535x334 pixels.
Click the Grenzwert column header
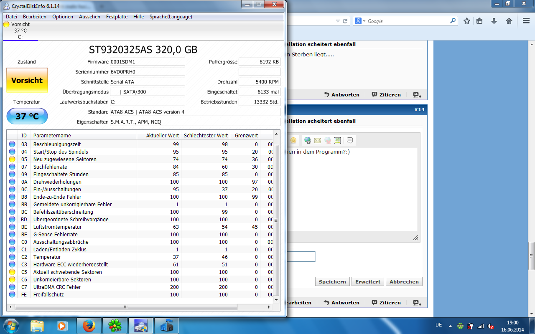[245, 136]
